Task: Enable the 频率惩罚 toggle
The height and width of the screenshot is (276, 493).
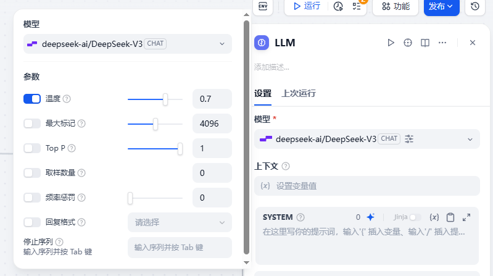Action: [32, 198]
